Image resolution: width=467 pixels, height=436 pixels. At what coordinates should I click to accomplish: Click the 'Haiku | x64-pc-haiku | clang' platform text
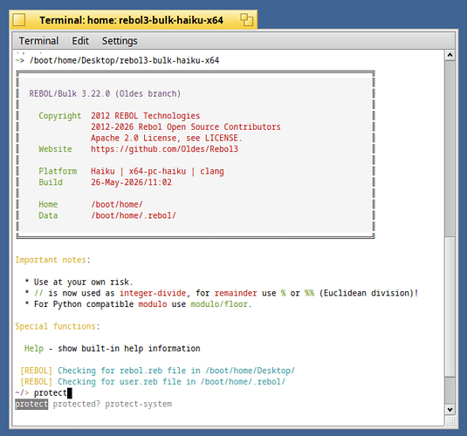tap(157, 171)
